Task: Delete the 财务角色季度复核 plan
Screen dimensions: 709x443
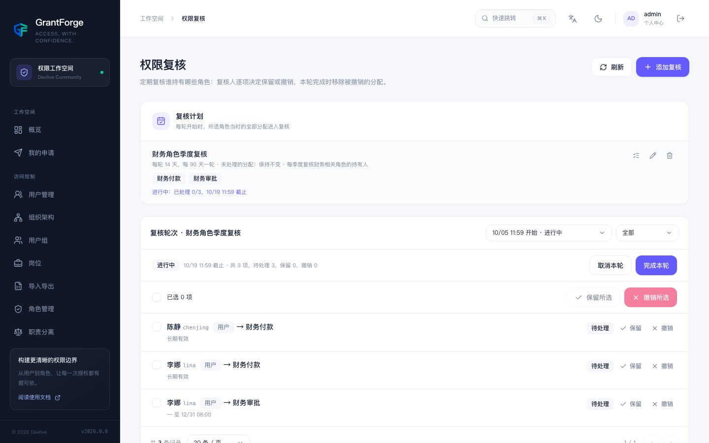Action: coord(670,156)
